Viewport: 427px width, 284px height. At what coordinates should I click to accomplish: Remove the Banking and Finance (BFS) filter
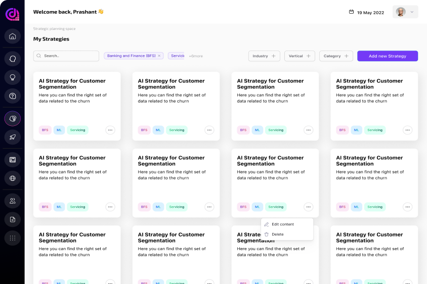coord(159,56)
